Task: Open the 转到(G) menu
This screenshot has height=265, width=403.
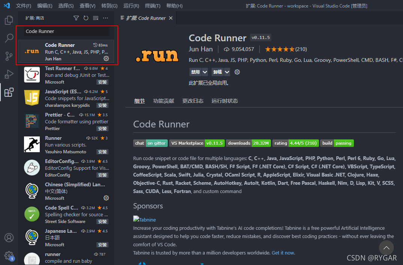Action: (x=109, y=6)
